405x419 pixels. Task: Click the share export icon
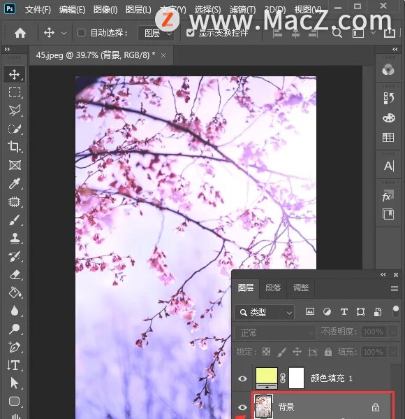coord(389,33)
